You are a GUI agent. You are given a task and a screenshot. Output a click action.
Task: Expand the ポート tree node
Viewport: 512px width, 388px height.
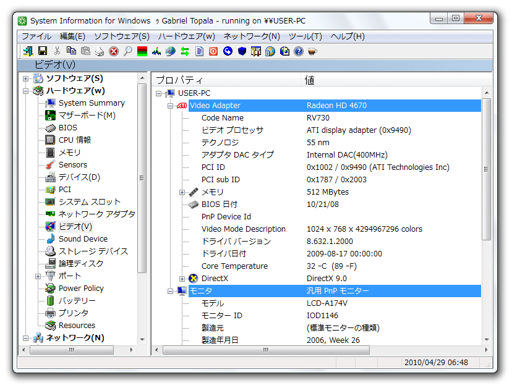[x=38, y=276]
